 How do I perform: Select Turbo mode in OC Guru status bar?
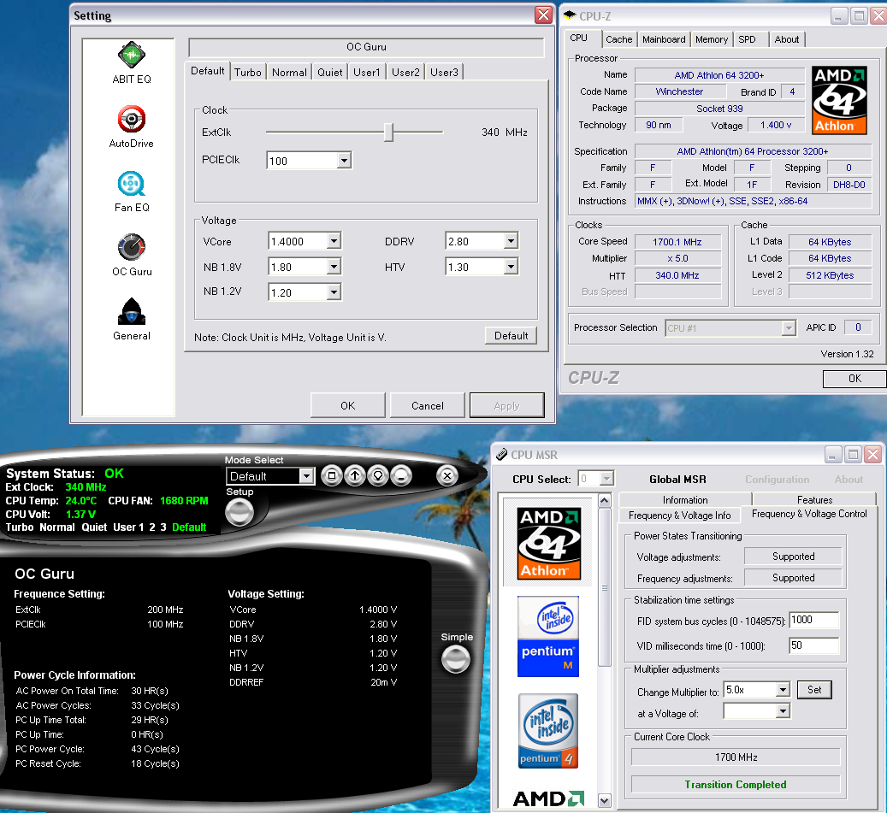pyautogui.click(x=20, y=527)
